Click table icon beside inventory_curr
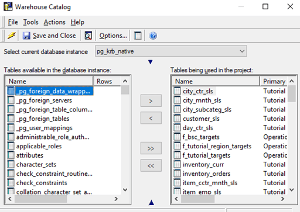Viewport: 300px width, 212px height. (177, 164)
